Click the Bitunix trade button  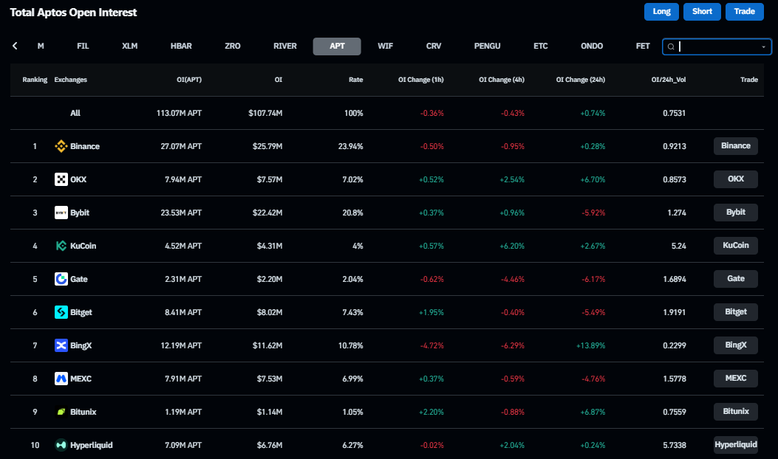(736, 412)
